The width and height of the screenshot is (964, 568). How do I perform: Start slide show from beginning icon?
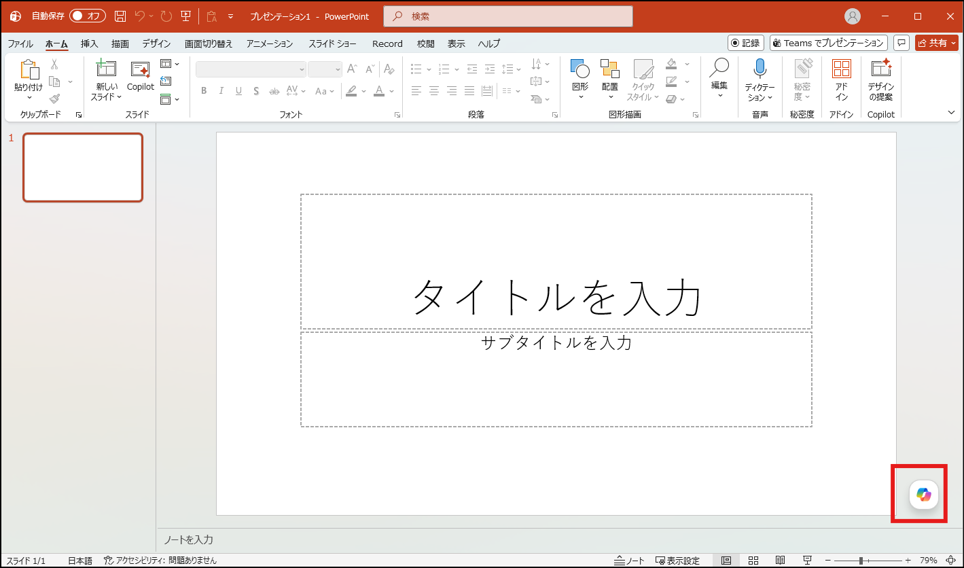click(185, 16)
